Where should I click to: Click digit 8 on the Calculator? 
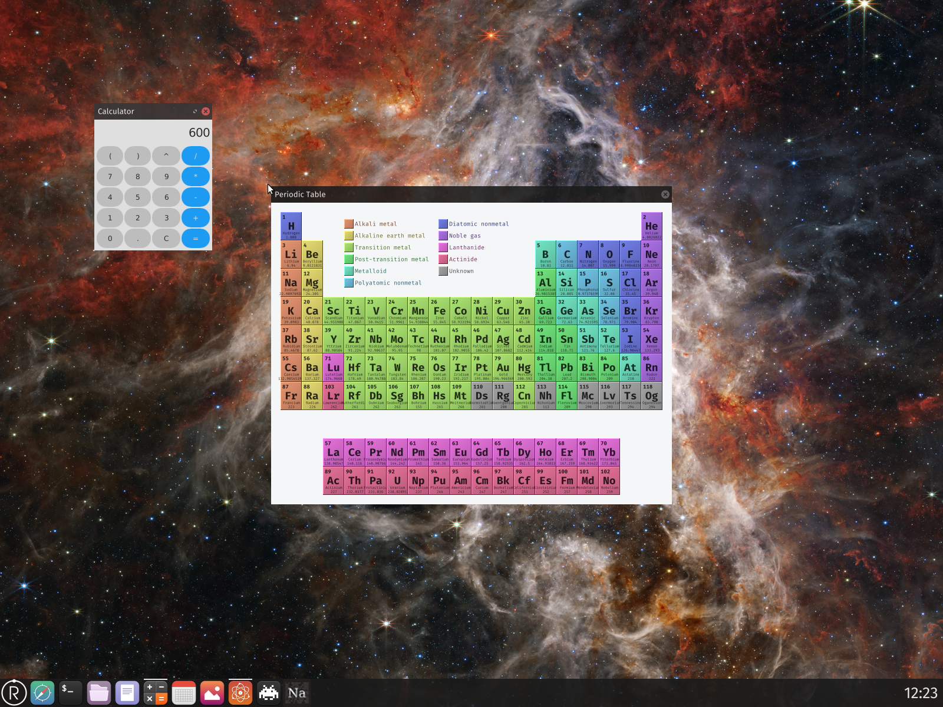click(x=138, y=176)
